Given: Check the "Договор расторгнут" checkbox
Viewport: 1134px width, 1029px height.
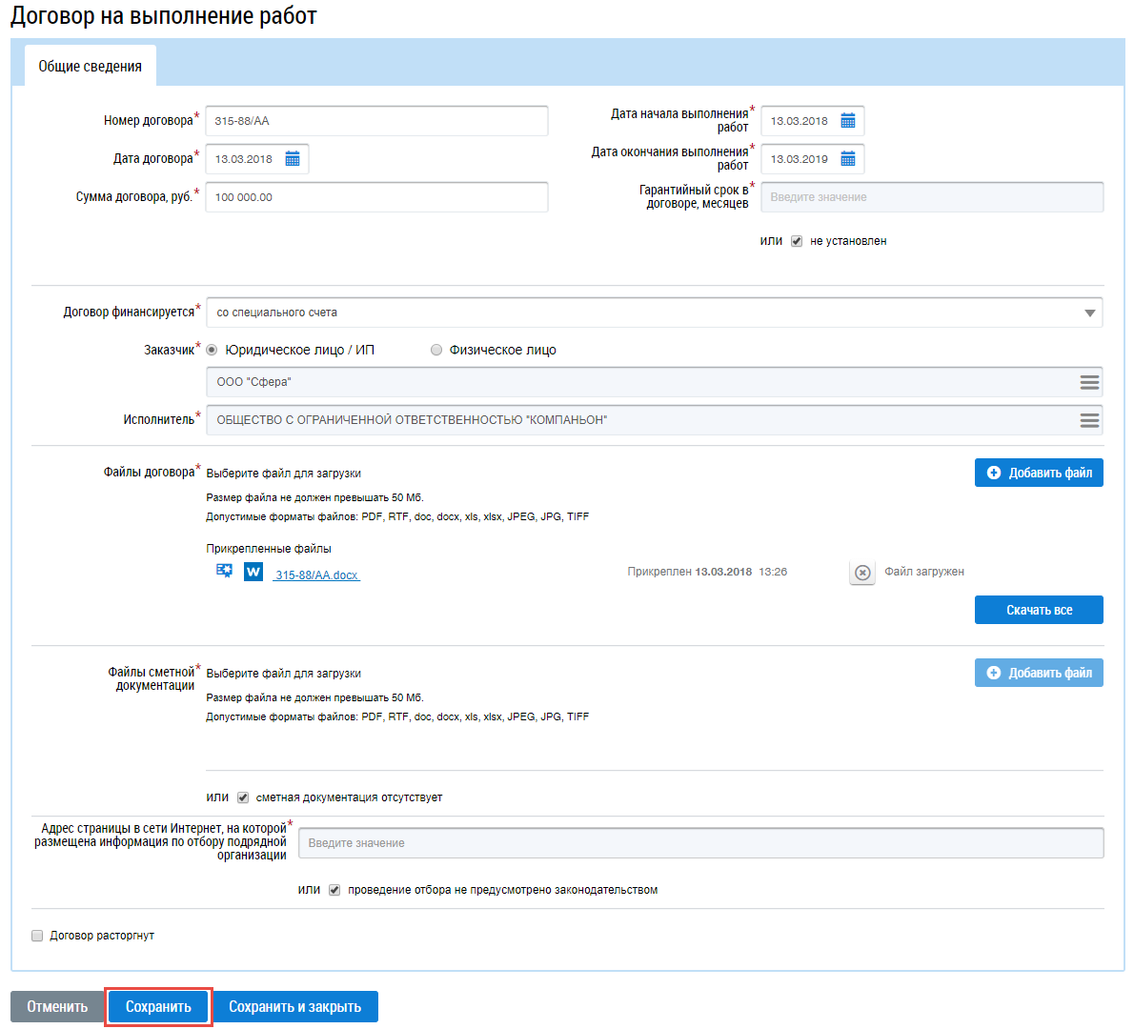Looking at the screenshot, I should pos(37,936).
